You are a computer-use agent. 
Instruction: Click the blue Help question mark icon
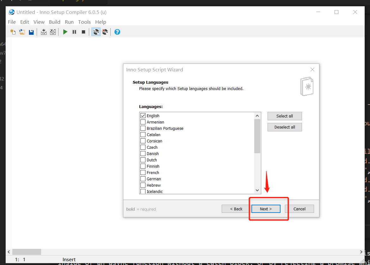117,32
